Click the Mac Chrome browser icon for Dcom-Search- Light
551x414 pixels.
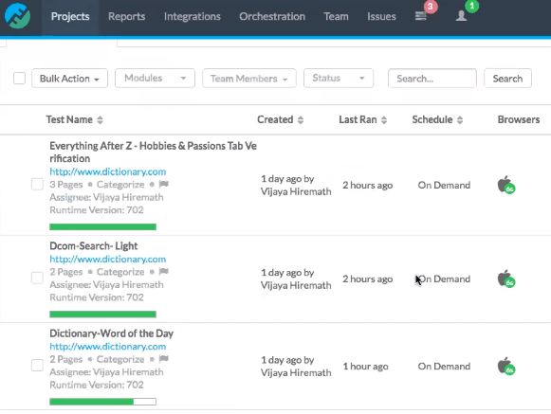[x=506, y=279]
